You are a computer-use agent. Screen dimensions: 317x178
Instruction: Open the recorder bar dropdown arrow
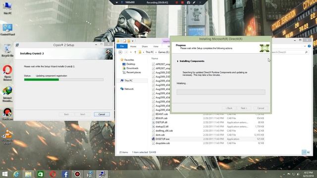(x=117, y=2)
